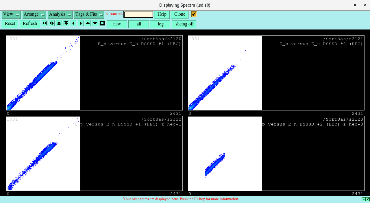Maximize the Displaying Spectra window
Viewport: 370px width, 203px height.
355,5
